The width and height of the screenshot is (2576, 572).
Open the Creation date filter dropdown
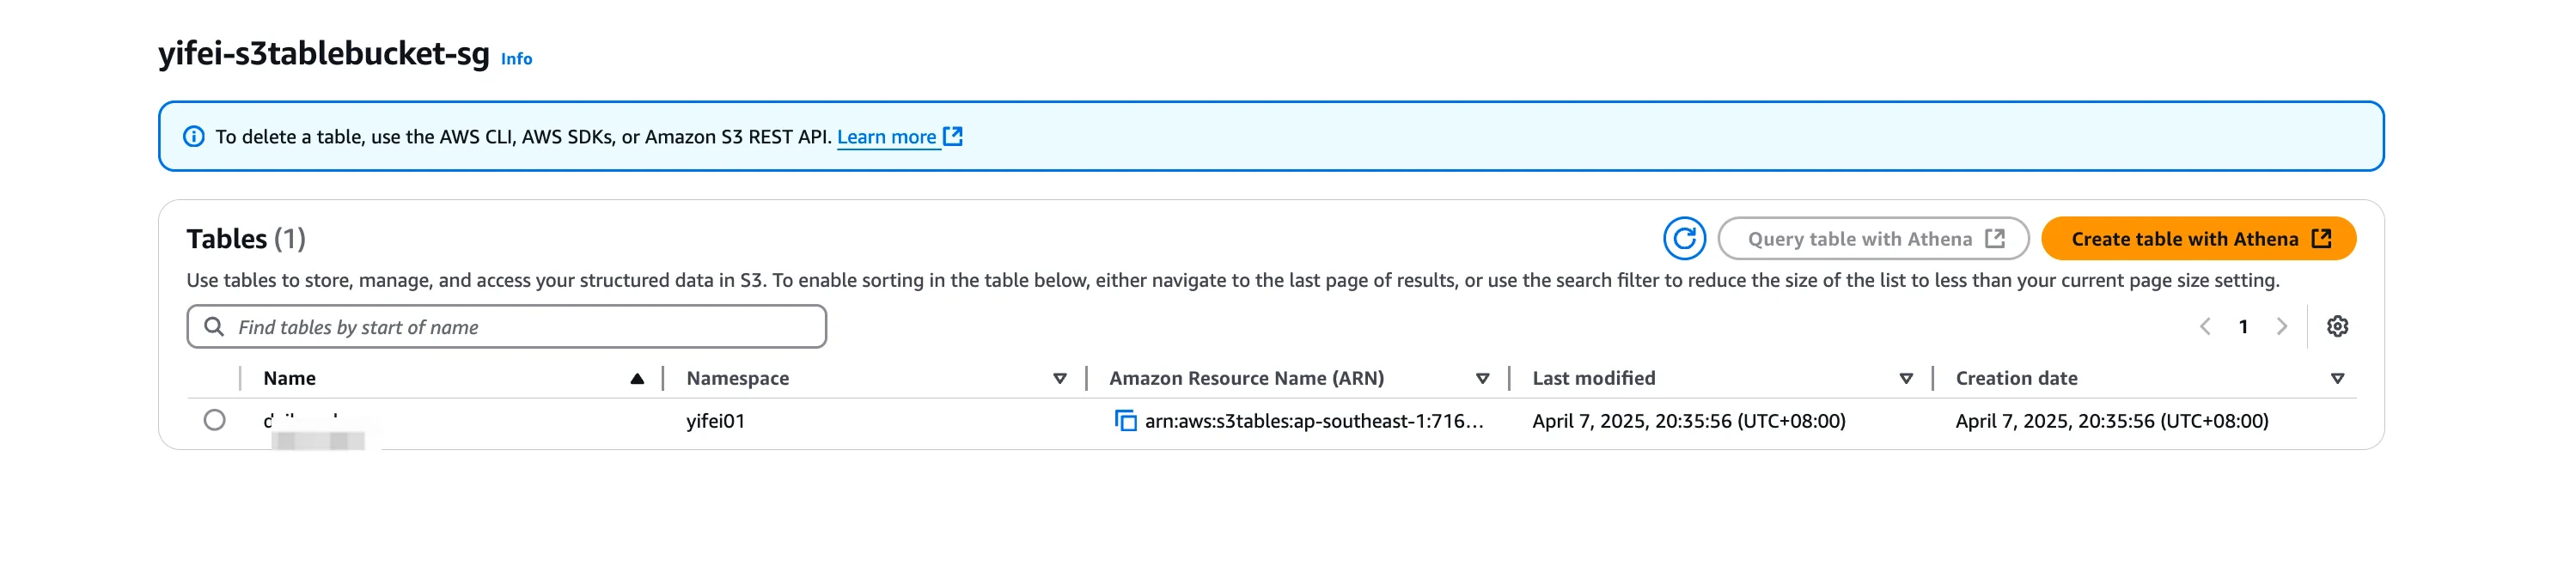click(x=2338, y=378)
